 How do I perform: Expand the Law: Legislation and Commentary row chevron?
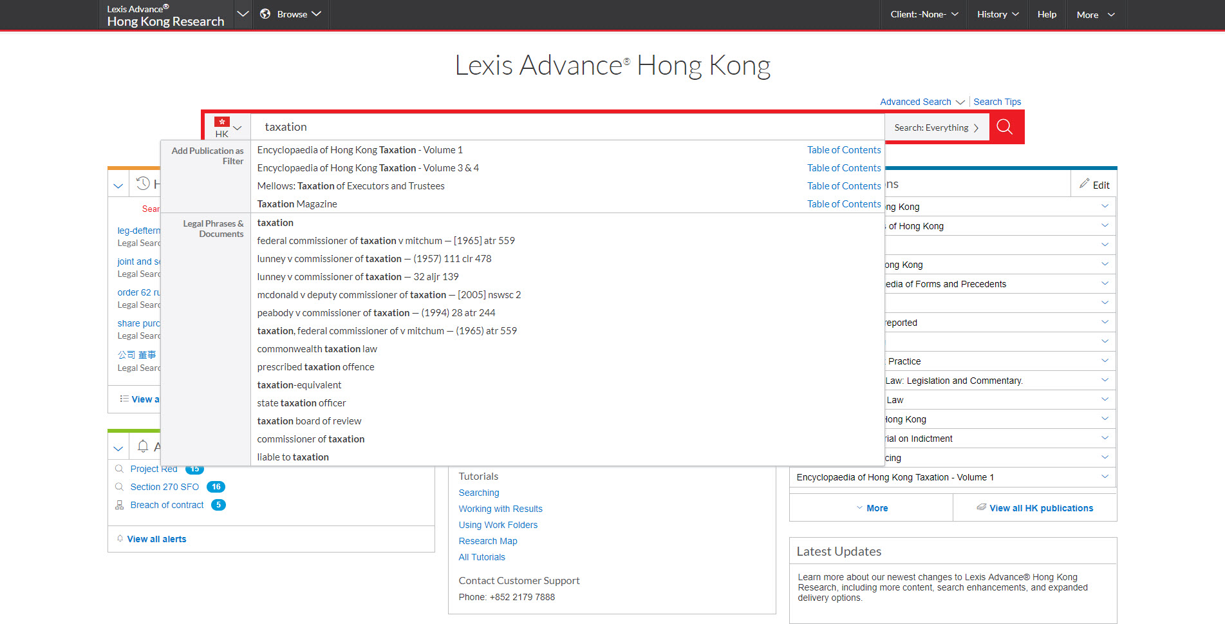click(1105, 380)
